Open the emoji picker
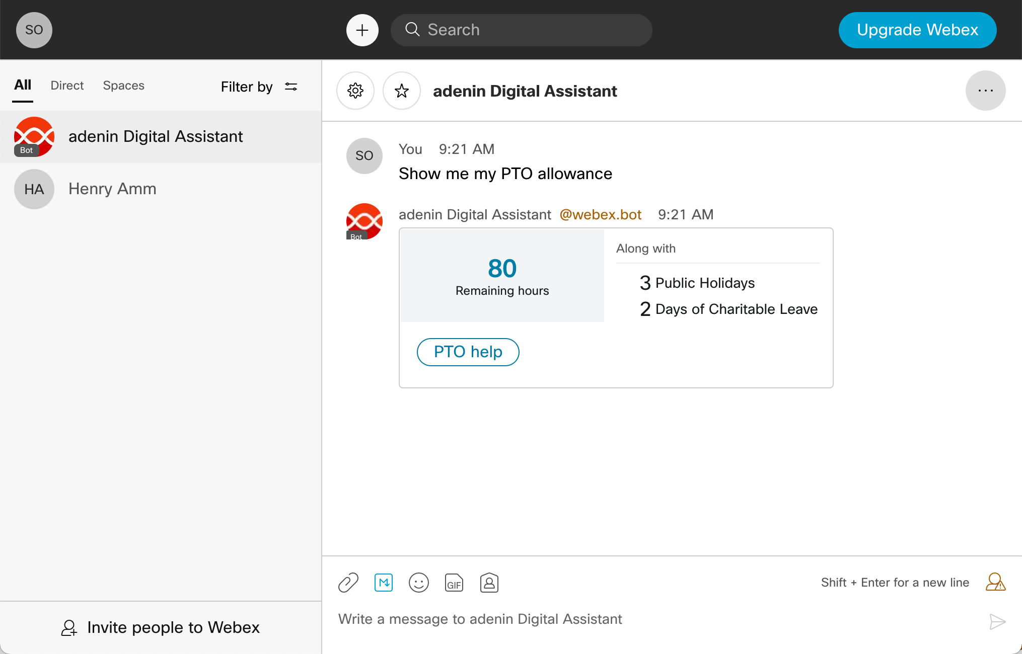Screen dimensions: 1022x654 (419, 583)
